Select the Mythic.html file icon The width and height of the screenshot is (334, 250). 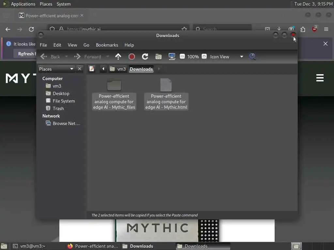pos(166,85)
